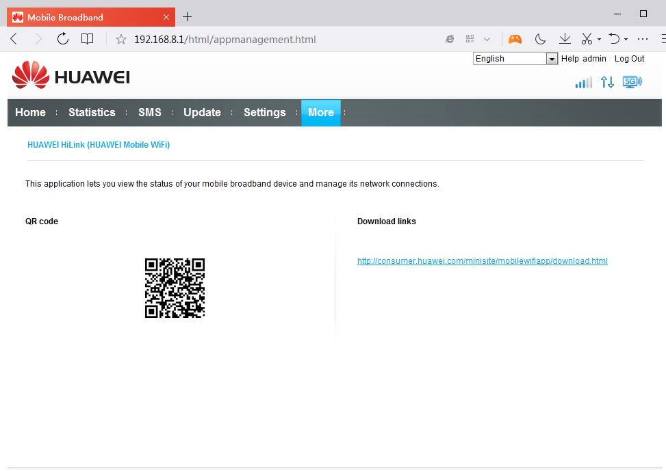666x471 pixels.
Task: Click the game controller icon in toolbar
Action: (x=515, y=39)
